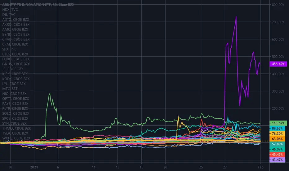Select date 25 on the time axis
This screenshot has height=171, width=289.
coord(201,167)
